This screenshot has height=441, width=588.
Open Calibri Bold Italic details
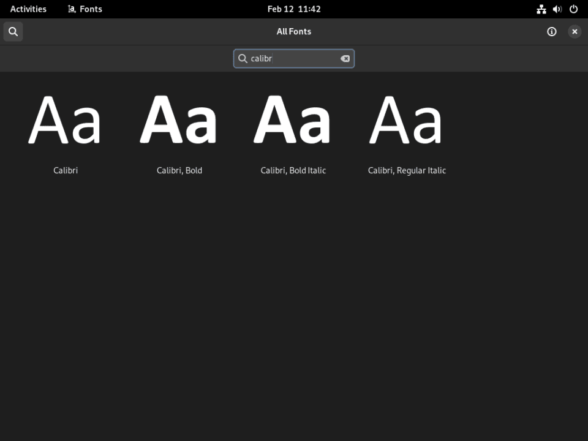coord(293,121)
